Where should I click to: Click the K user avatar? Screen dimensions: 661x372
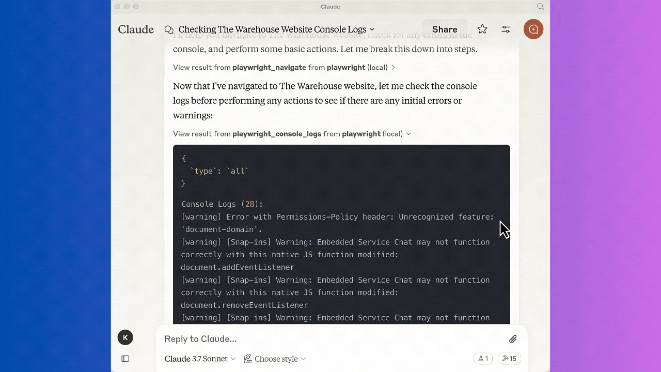click(x=125, y=337)
